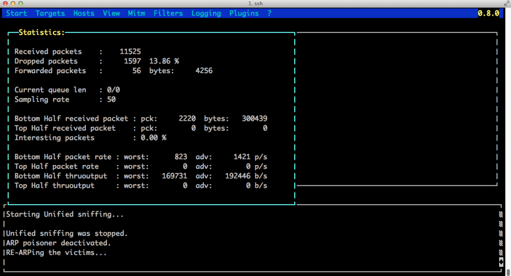Open the Hosts menu
This screenshot has width=511, height=276.
pos(83,13)
